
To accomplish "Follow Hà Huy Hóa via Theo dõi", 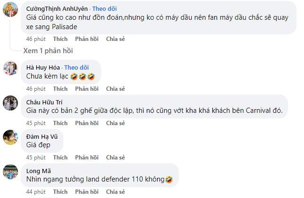I will (x=77, y=67).
